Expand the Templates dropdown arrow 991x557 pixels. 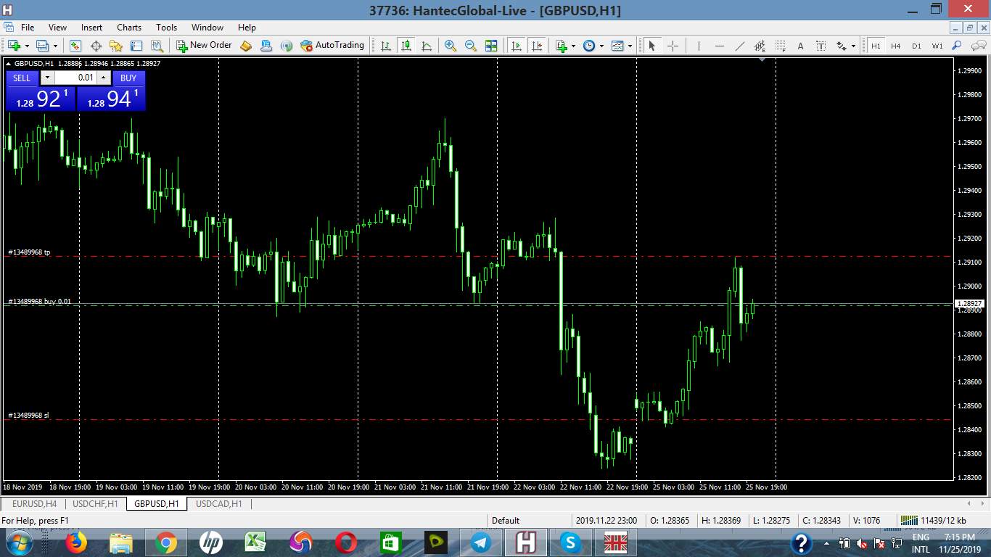pos(630,46)
